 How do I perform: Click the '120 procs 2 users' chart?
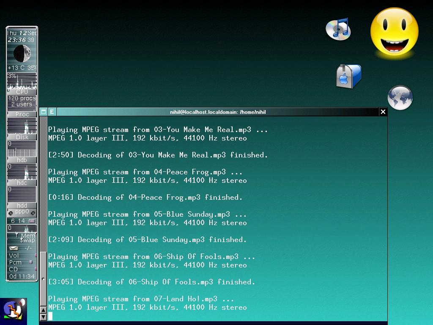pos(22,103)
